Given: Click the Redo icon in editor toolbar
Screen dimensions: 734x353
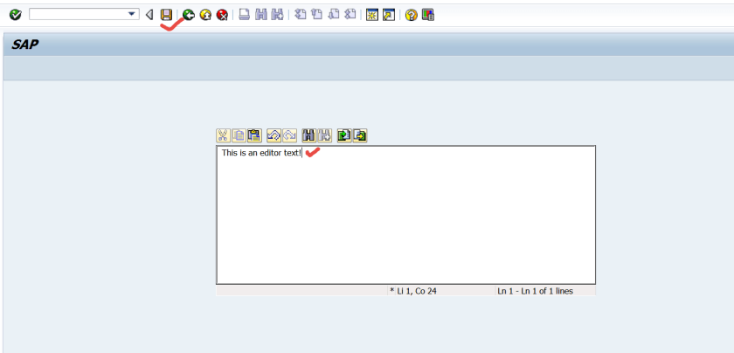Looking at the screenshot, I should click(289, 135).
